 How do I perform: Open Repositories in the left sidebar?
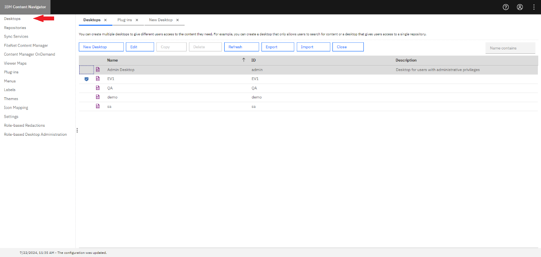point(15,27)
